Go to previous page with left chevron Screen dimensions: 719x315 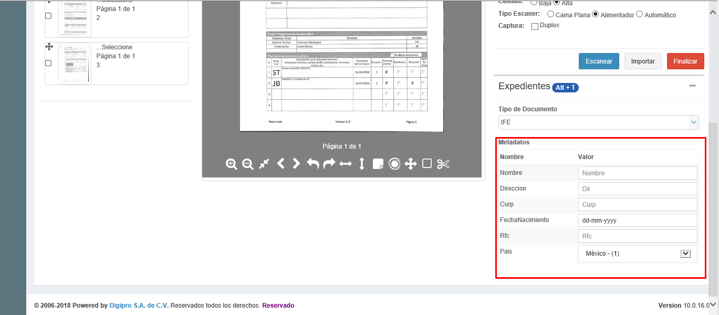tap(280, 164)
